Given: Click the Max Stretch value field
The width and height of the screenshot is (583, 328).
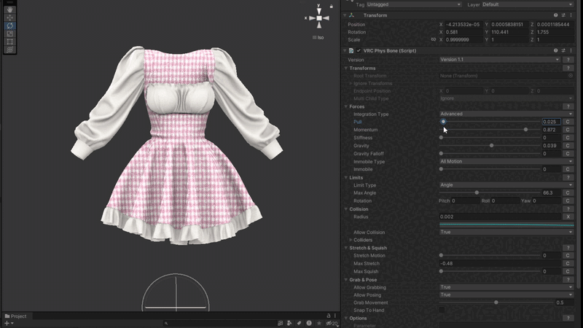Looking at the screenshot, I should click(499, 263).
